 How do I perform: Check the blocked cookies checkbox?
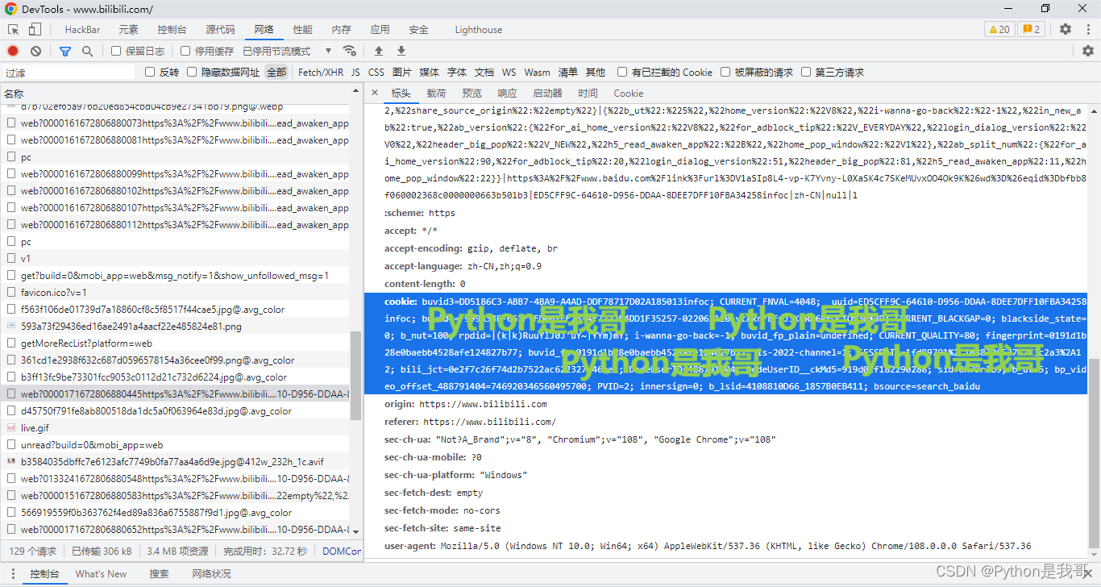click(x=622, y=72)
